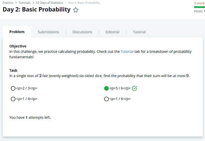Star the Day 2: Basic Probability challenge
This screenshot has height=141, width=205.
coord(75,10)
